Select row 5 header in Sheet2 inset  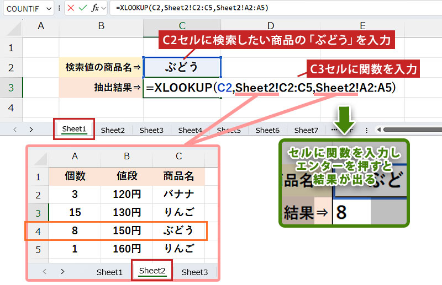point(38,250)
